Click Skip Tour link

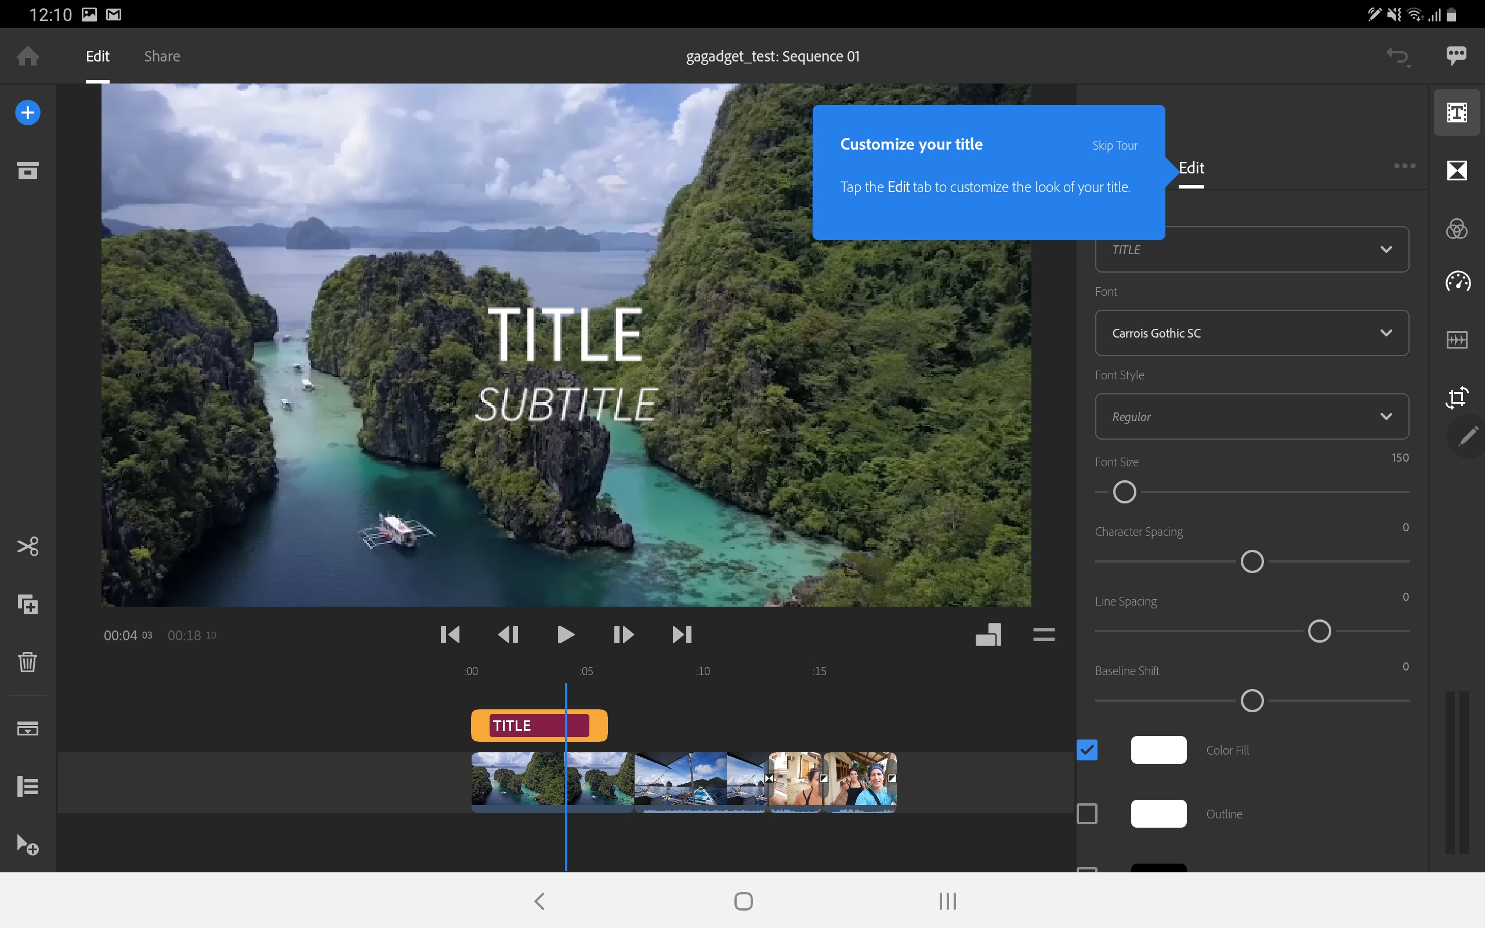tap(1114, 146)
